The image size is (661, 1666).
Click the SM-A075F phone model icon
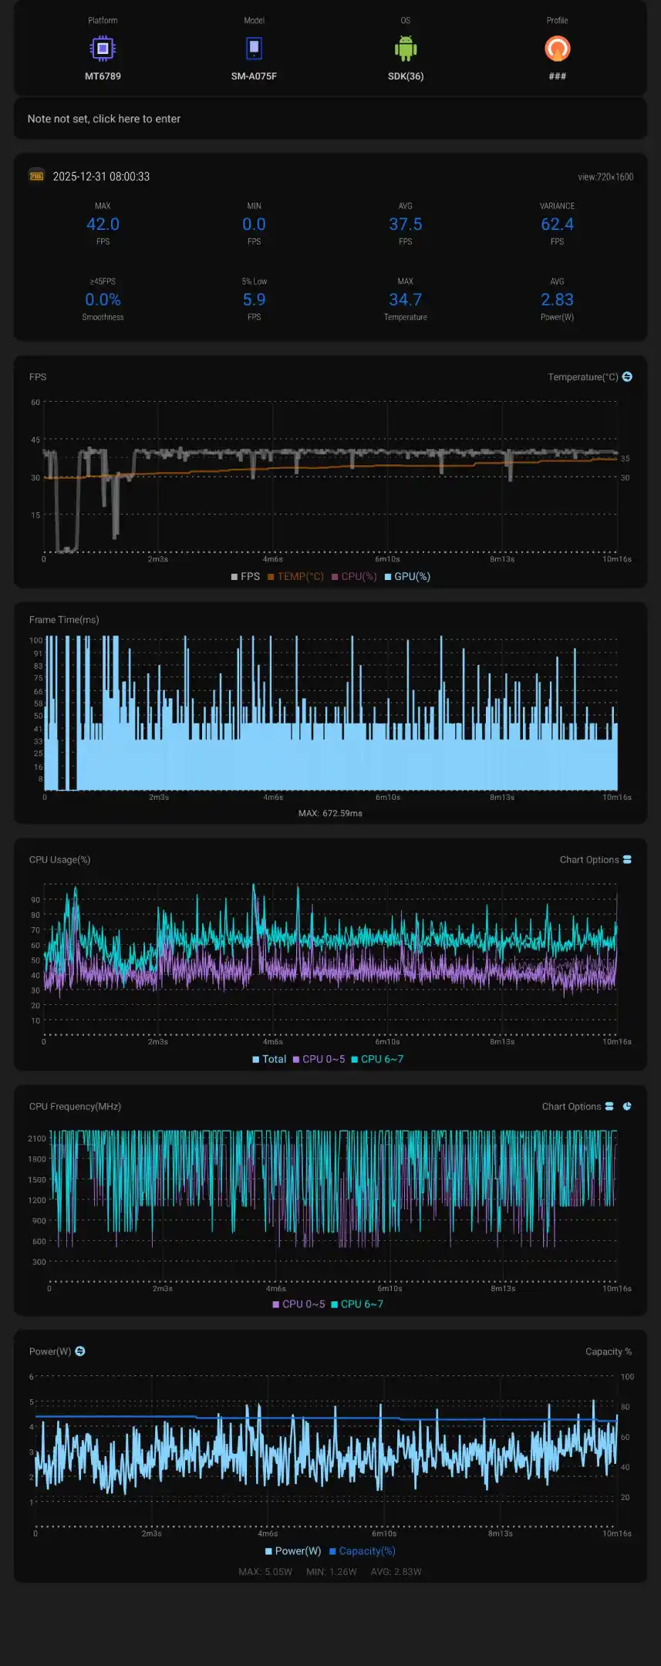coord(254,49)
